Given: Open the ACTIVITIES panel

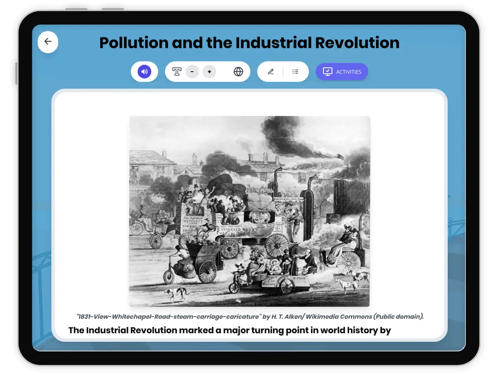Looking at the screenshot, I should tap(342, 71).
